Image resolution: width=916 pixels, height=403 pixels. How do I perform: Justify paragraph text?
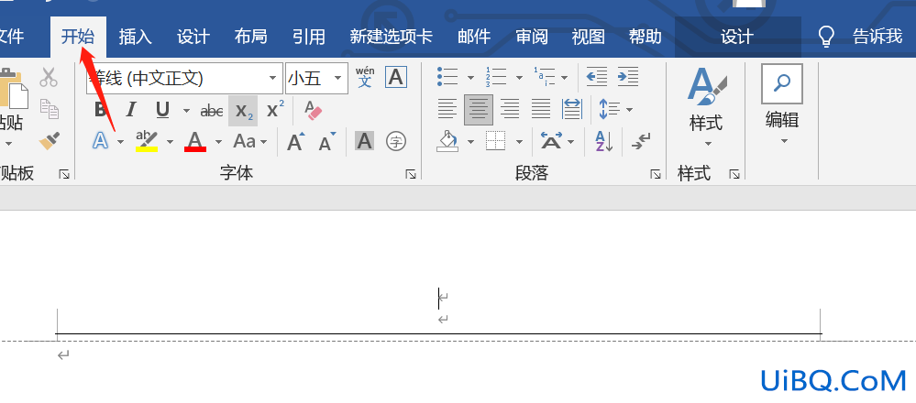pos(541,108)
